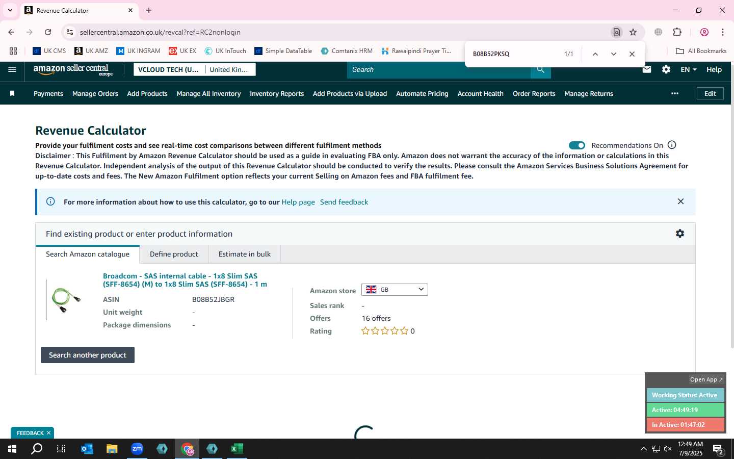This screenshot has height=459, width=734.
Task: Open the UK CMS bookmark
Action: [49, 51]
